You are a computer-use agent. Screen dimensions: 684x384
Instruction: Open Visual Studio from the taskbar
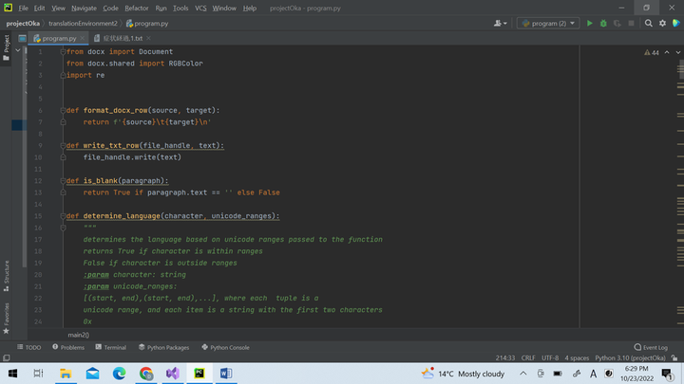pos(173,375)
